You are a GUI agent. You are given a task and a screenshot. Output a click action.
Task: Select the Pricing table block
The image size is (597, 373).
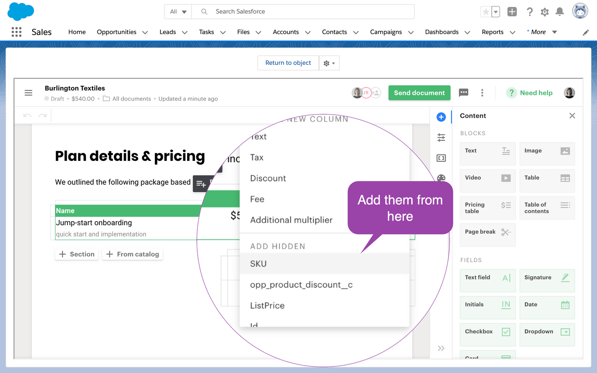(487, 208)
